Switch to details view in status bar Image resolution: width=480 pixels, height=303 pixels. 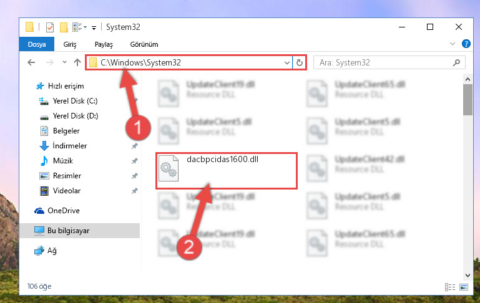pos(449,287)
